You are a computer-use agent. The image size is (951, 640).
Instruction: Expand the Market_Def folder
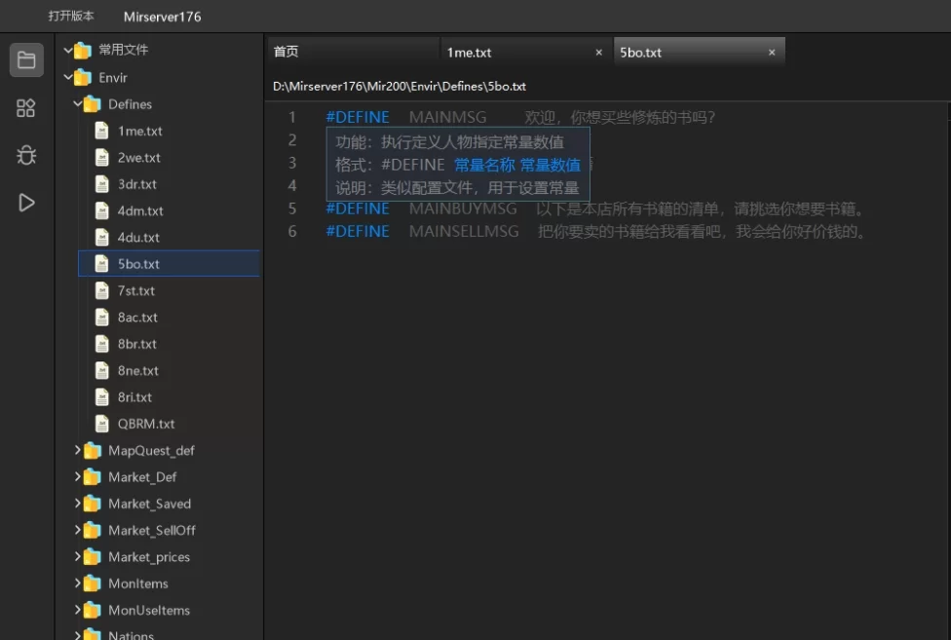[x=78, y=476]
